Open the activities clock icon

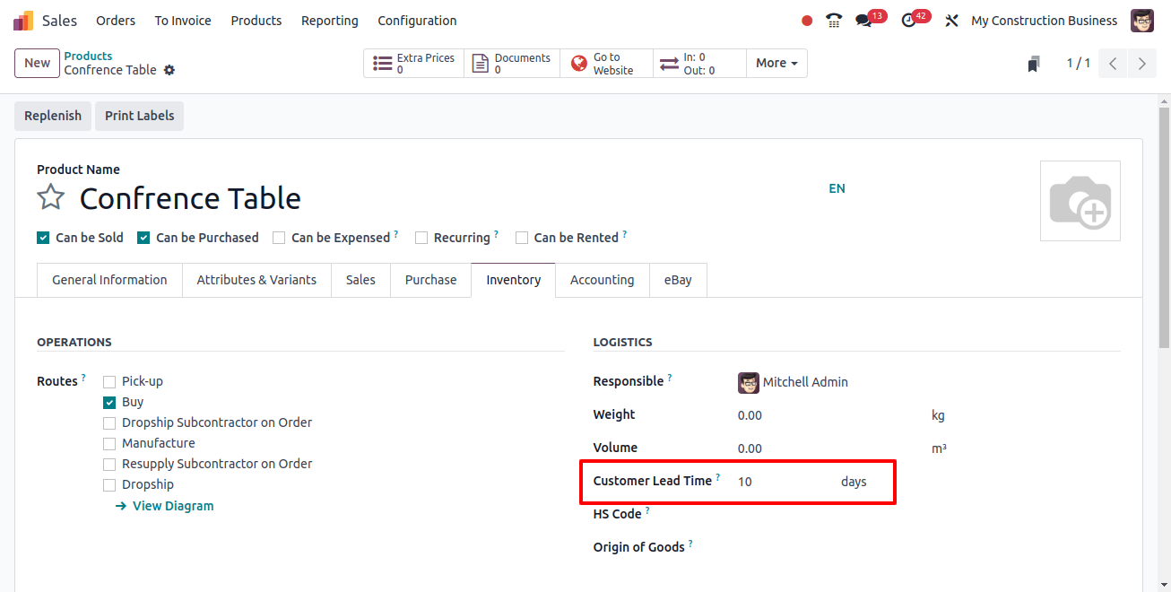[x=908, y=21]
